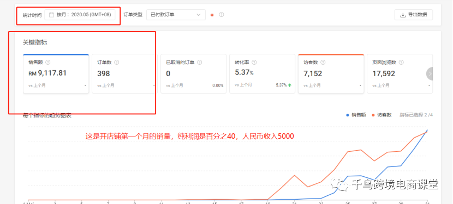Screen dimensions: 453x204
Task: Click the help icon after order type dropdown
Action: (x=221, y=15)
